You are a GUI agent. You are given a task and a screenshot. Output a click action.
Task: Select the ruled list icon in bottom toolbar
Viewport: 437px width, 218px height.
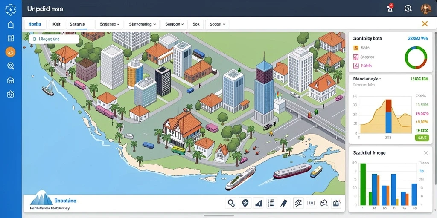click(272, 203)
